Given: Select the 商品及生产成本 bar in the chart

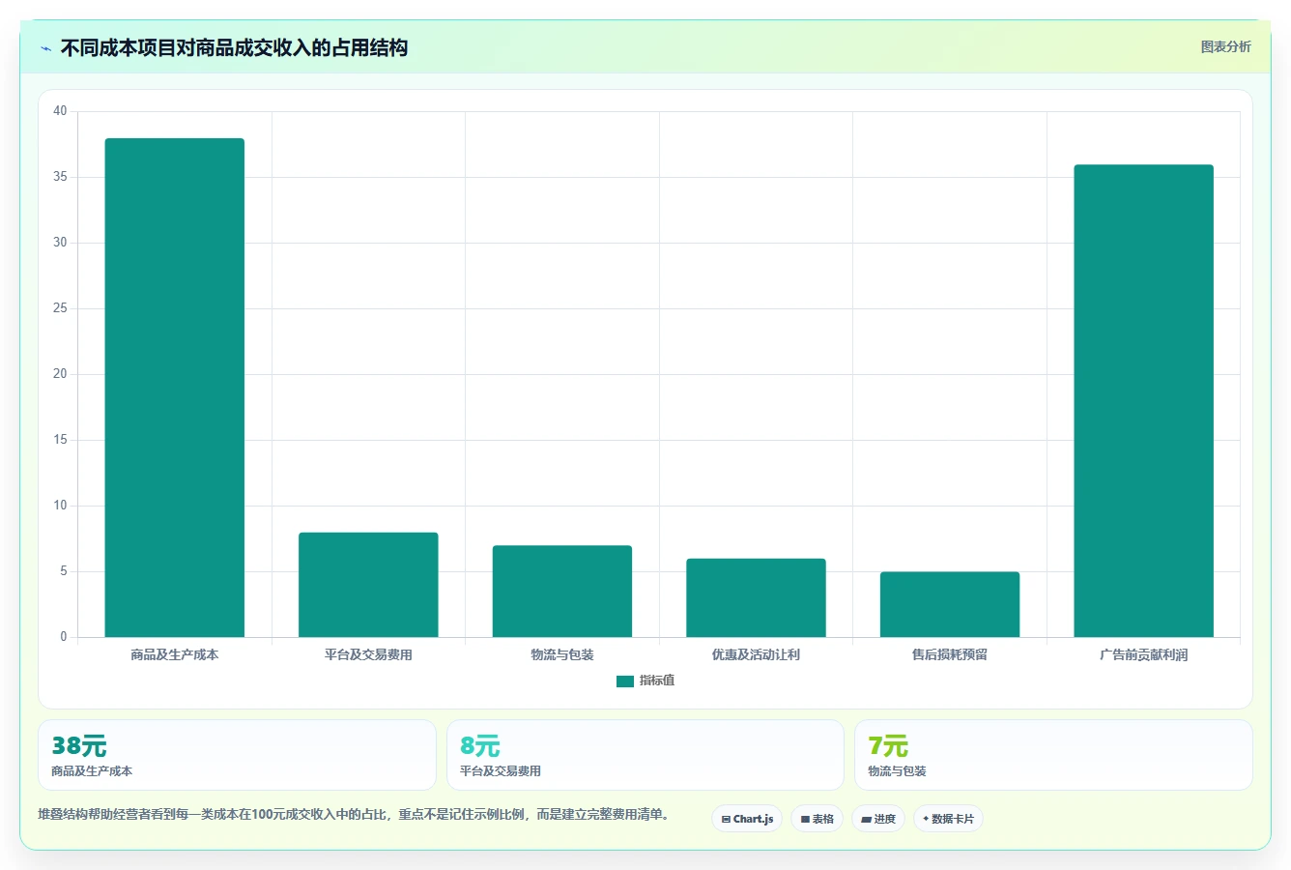Looking at the screenshot, I should [x=175, y=388].
